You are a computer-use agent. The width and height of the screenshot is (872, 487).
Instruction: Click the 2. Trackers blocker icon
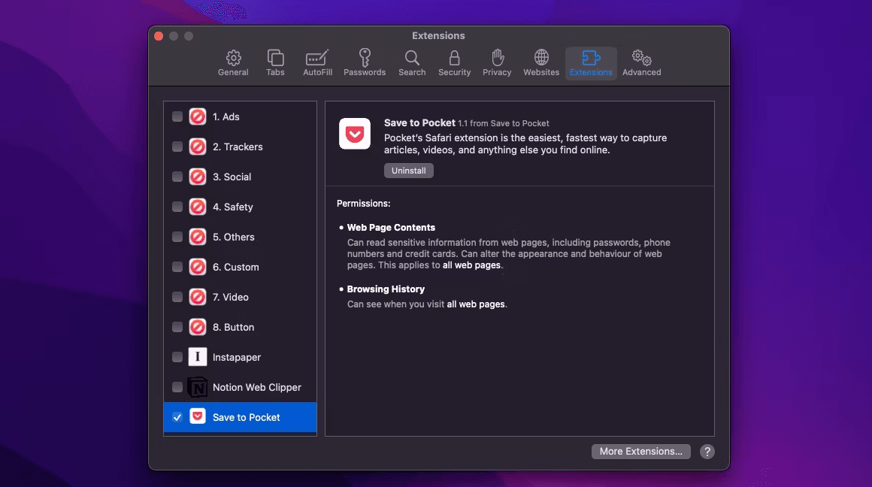tap(198, 147)
